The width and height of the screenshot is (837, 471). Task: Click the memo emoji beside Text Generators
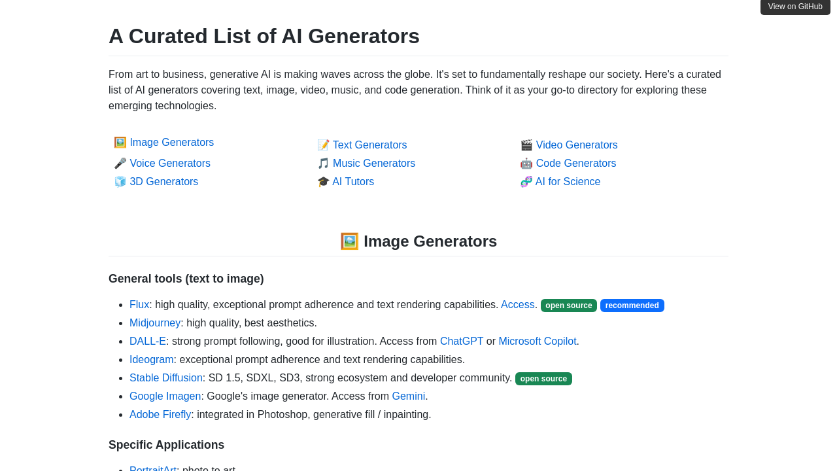coord(323,145)
